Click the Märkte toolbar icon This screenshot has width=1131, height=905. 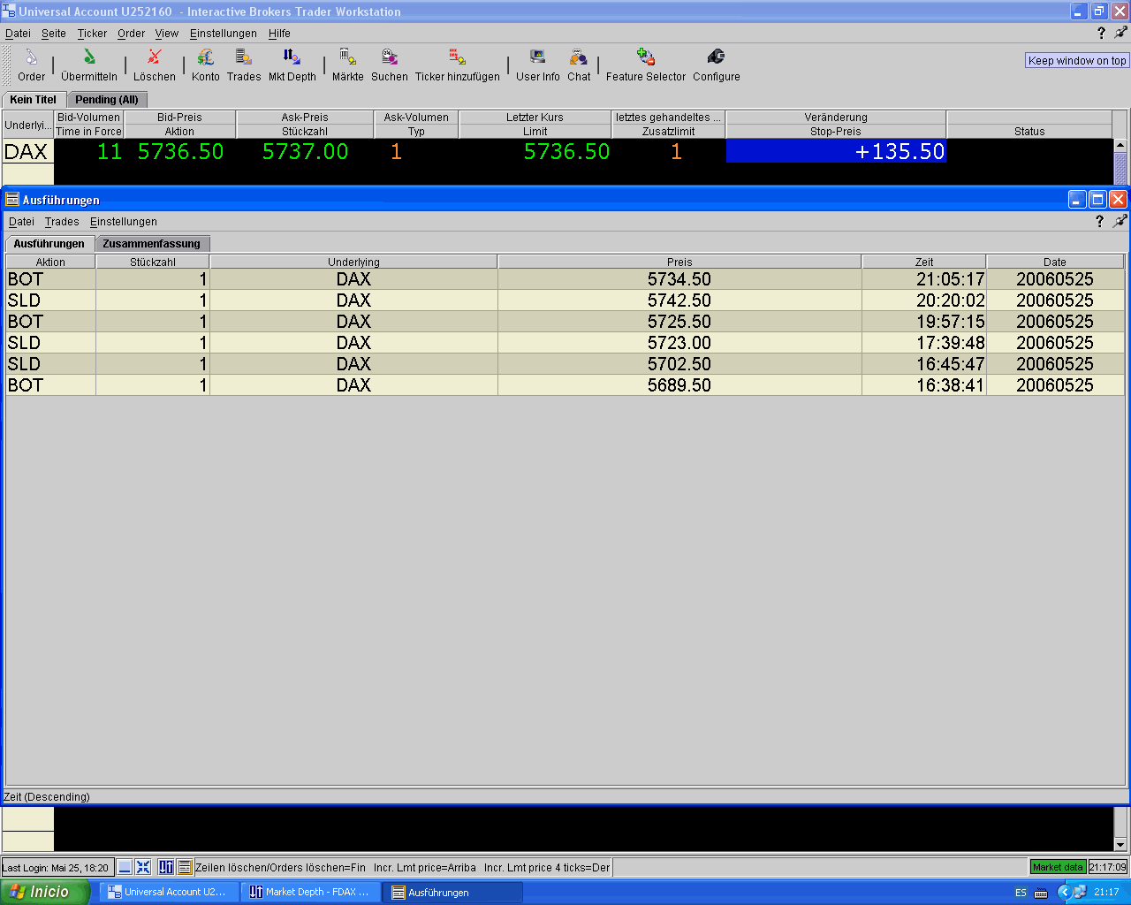348,65
